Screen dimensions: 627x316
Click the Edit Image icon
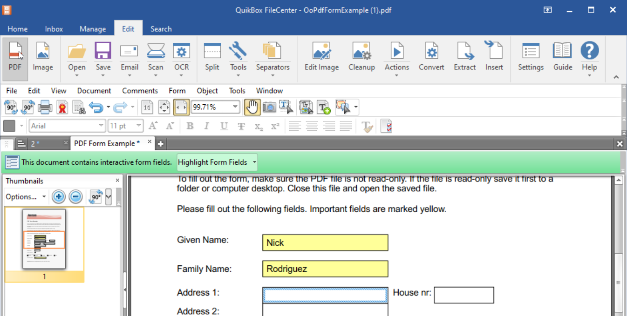[x=321, y=57]
